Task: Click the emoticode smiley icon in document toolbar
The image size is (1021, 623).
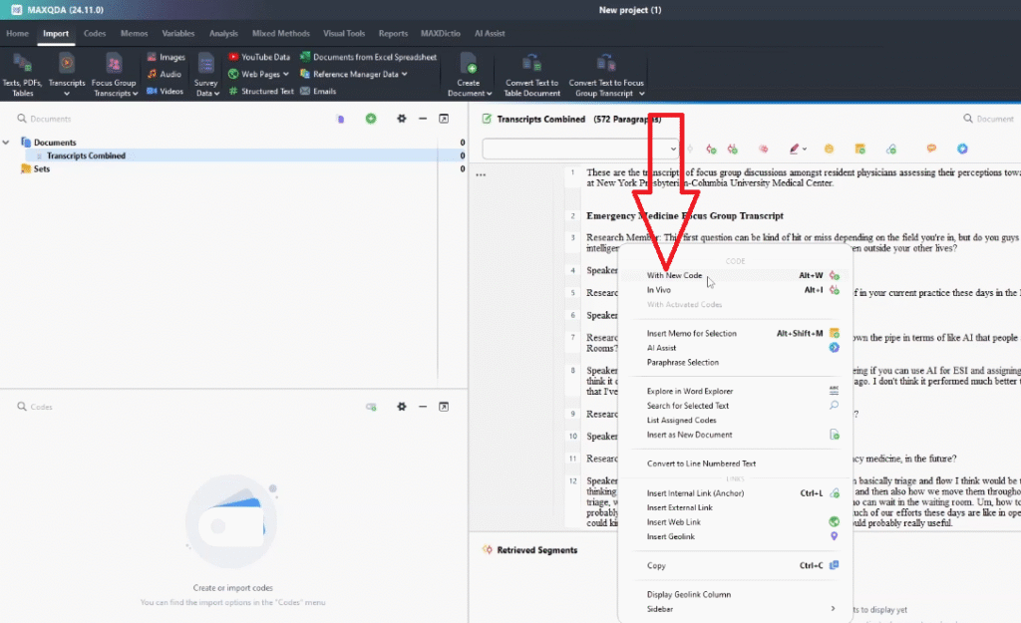Action: [x=829, y=149]
